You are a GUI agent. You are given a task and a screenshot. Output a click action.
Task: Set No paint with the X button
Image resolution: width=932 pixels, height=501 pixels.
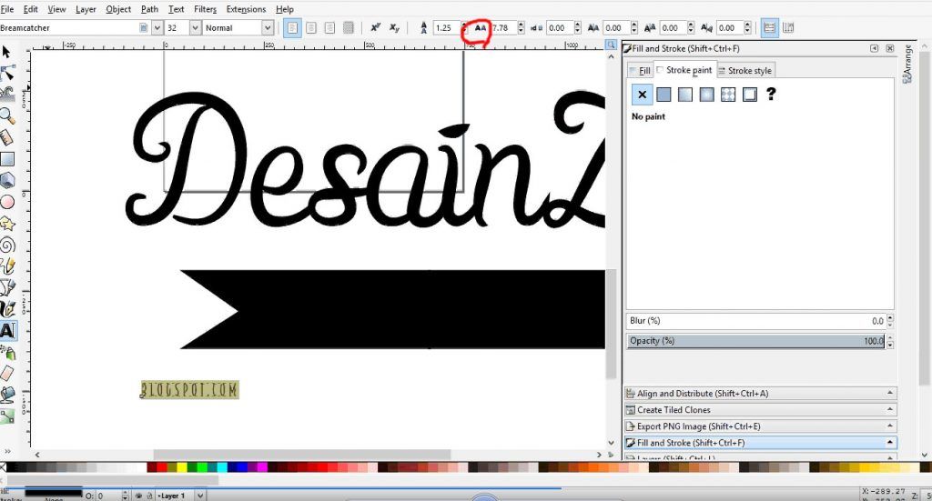tap(642, 95)
